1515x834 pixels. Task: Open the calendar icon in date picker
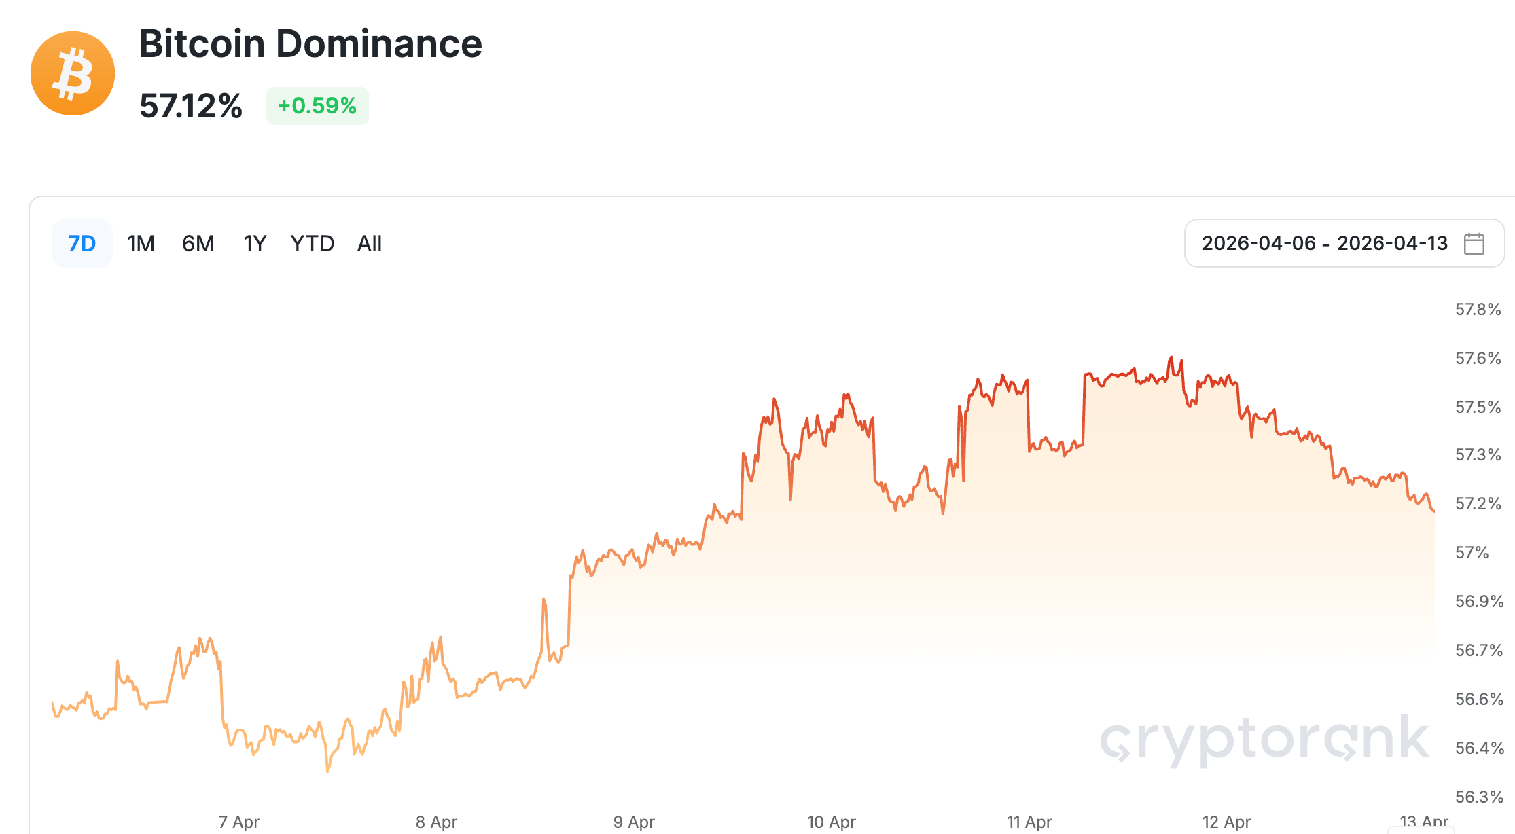pyautogui.click(x=1474, y=243)
